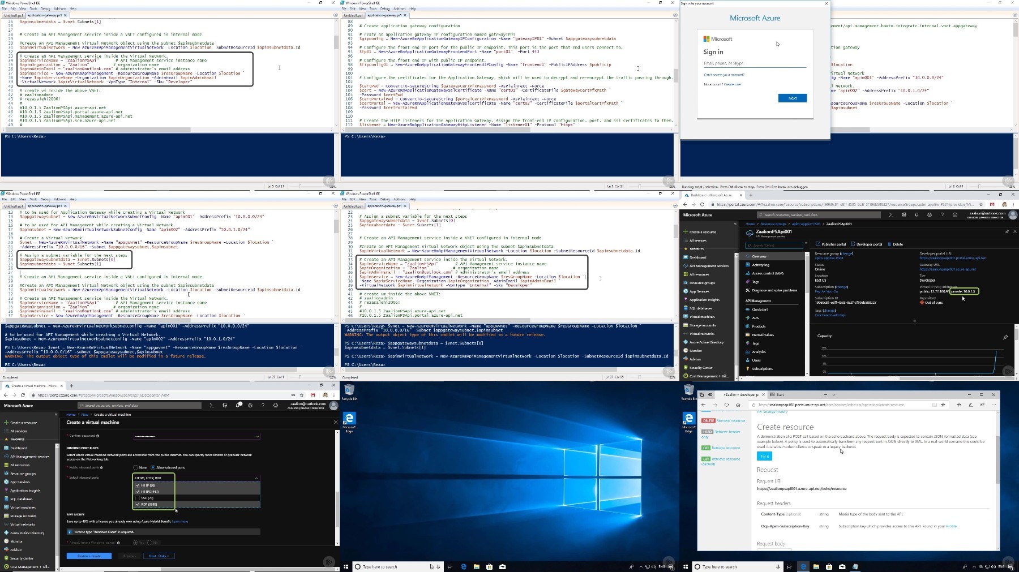Click Review + create button
The width and height of the screenshot is (1019, 572).
pos(89,556)
